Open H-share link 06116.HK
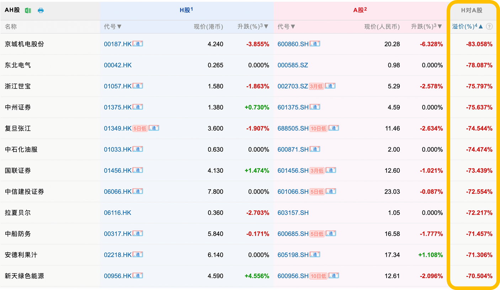 tap(118, 213)
